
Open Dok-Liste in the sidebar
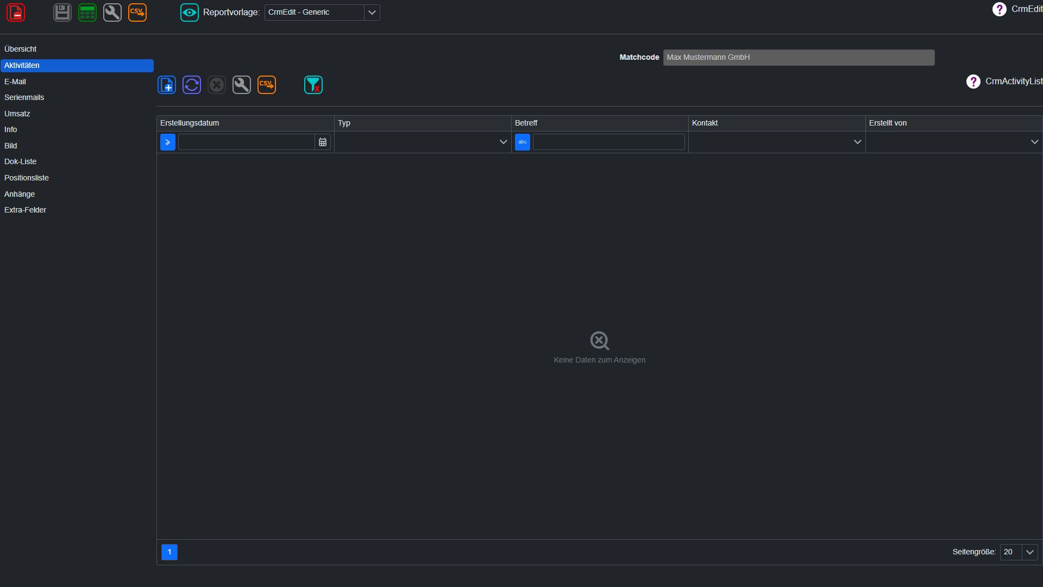77,162
